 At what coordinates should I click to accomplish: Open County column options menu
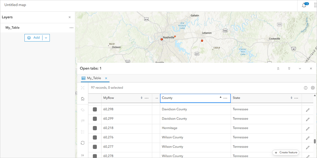coord(225,98)
